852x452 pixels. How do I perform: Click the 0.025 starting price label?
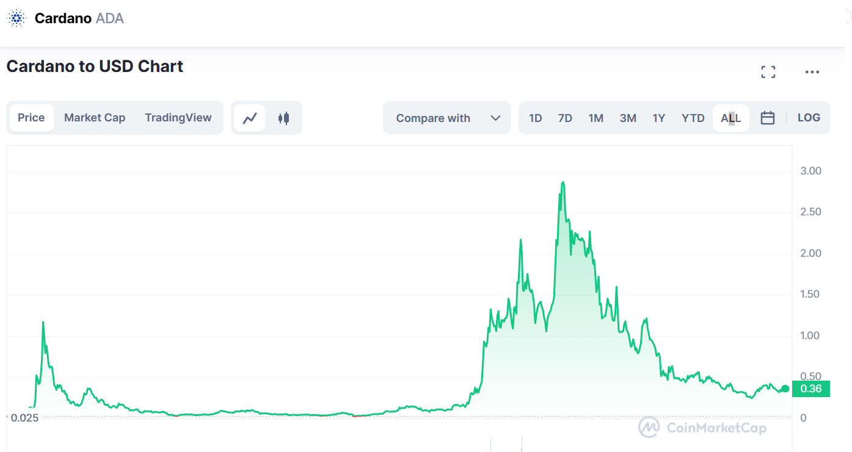click(x=24, y=418)
